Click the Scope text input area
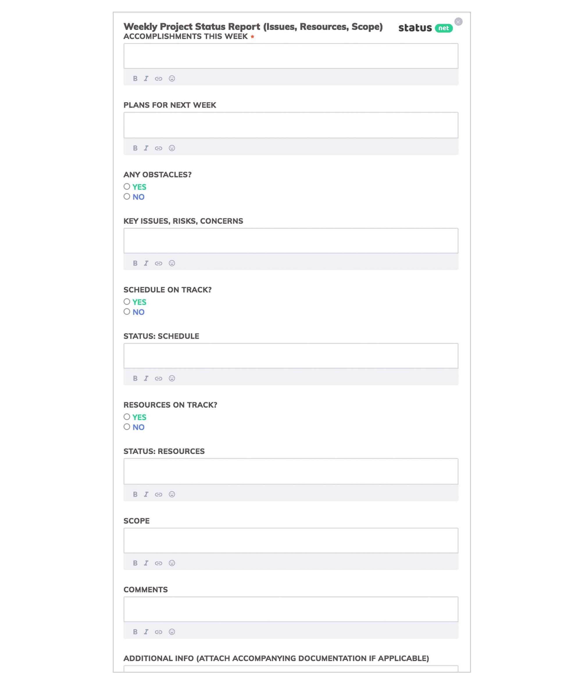Screen dimensions: 584x684 pos(291,540)
